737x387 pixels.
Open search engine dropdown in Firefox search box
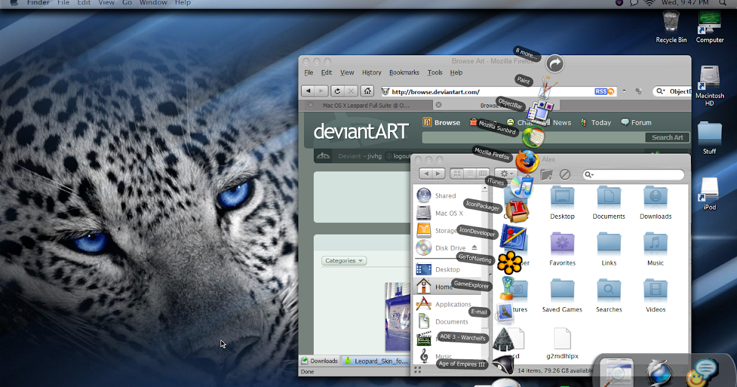tap(661, 92)
